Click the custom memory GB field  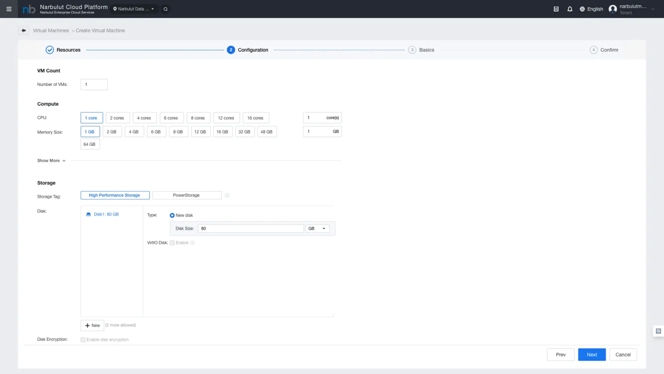322,131
